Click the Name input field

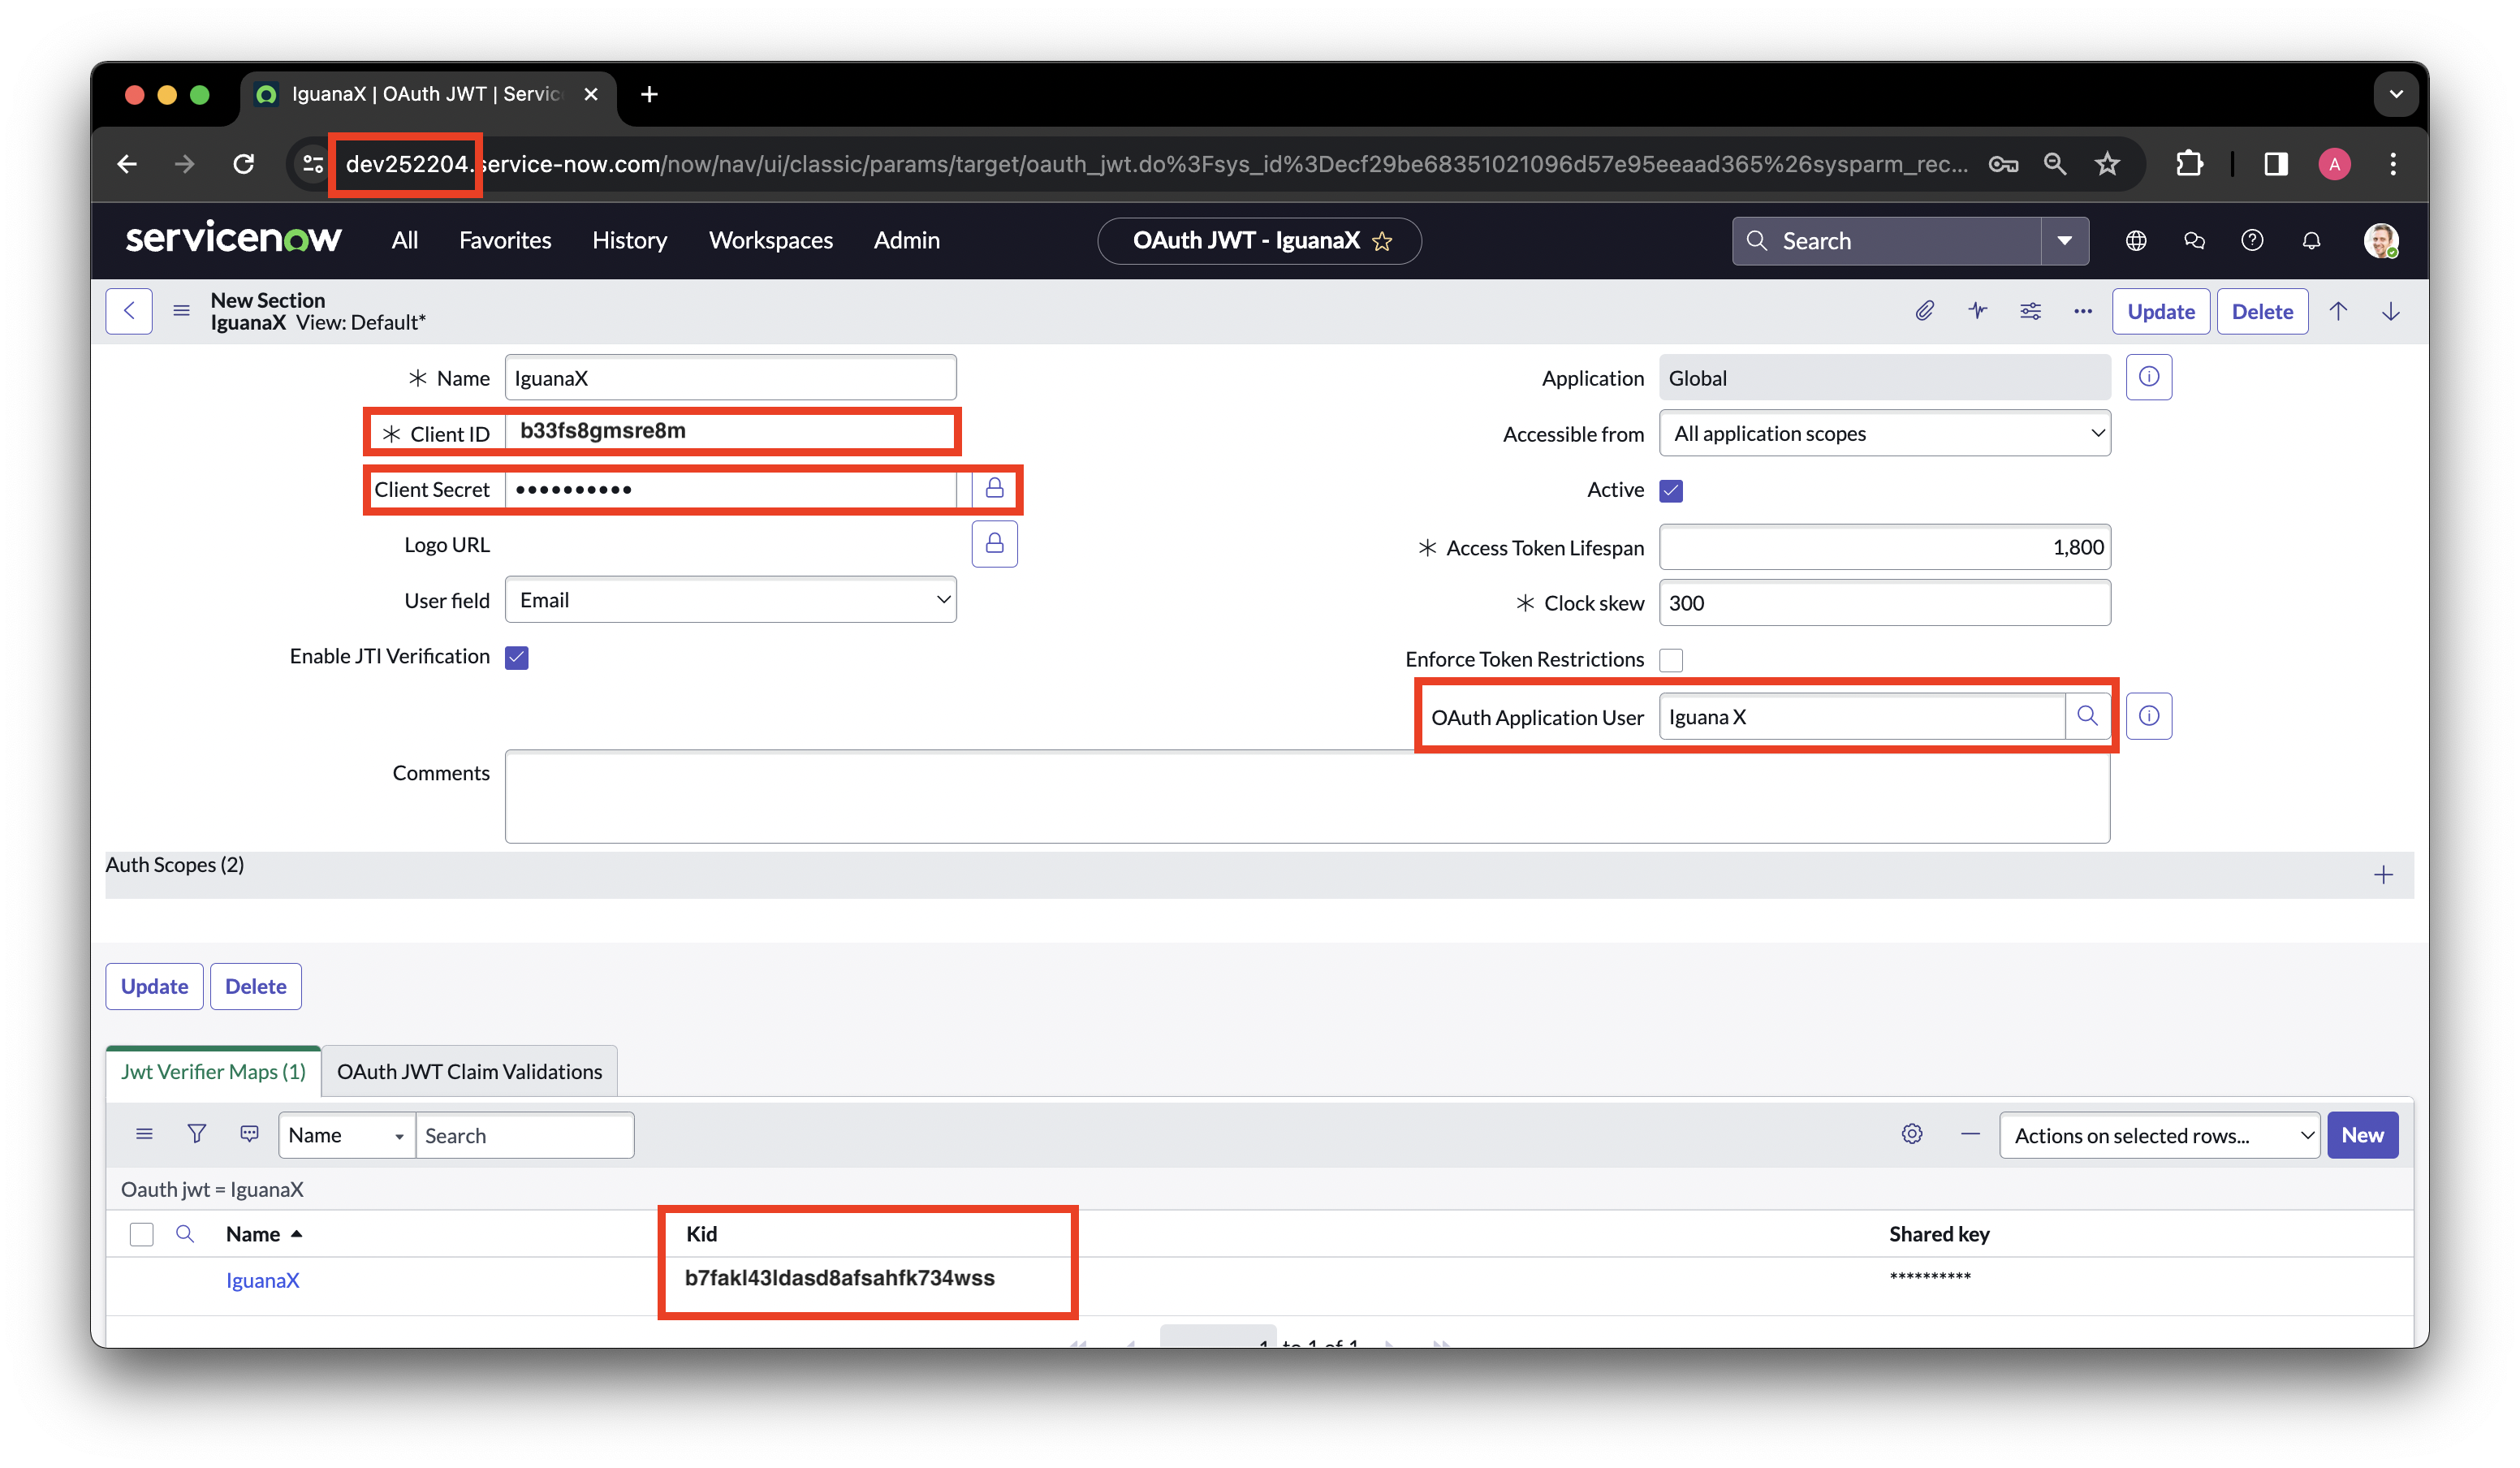coord(730,377)
